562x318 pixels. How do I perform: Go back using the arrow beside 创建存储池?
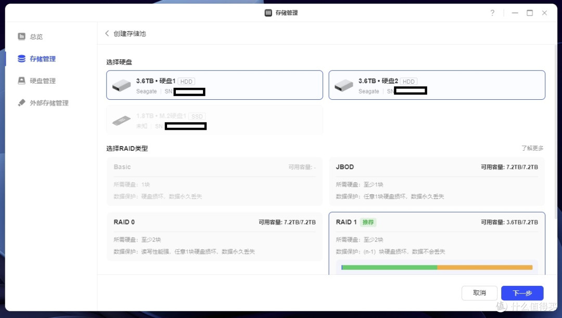coord(107,33)
